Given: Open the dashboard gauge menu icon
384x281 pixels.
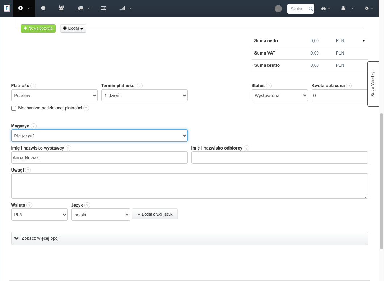Looking at the screenshot, I should [325, 8].
